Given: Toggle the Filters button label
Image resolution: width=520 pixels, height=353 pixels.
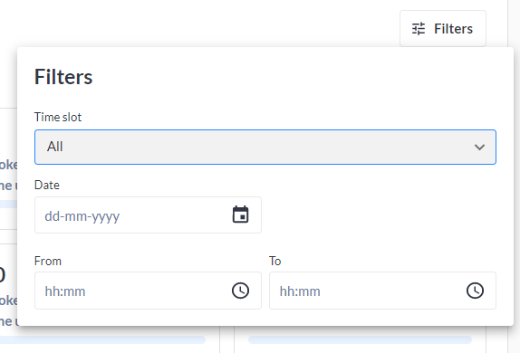Looking at the screenshot, I should point(453,29).
